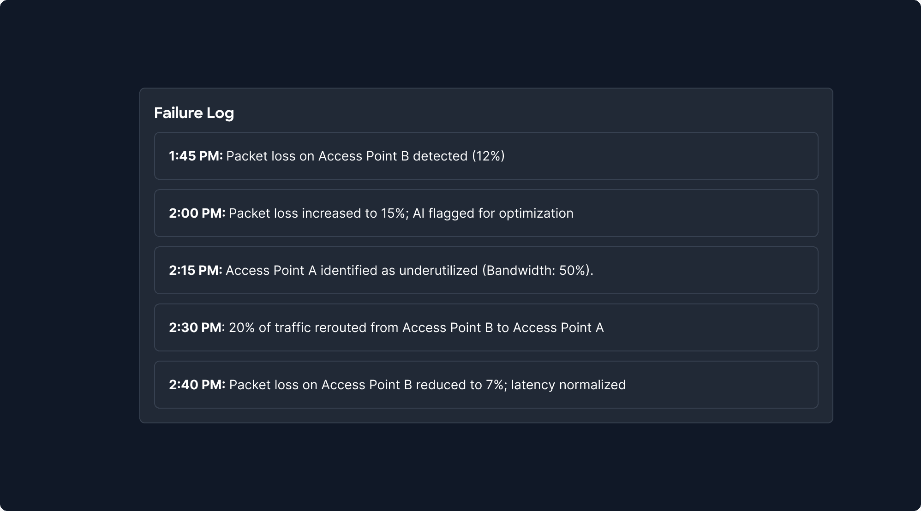Click the 1:45 PM timestamp

[x=196, y=156]
